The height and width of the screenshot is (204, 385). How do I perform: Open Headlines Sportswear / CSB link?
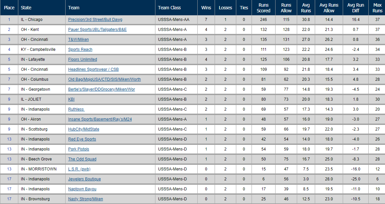click(93, 69)
